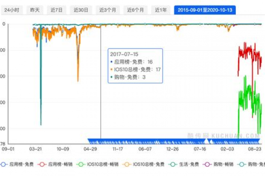The height and width of the screenshot is (176, 265).
Task: Click the 11-17 x-axis date label
Action: [x=118, y=149]
